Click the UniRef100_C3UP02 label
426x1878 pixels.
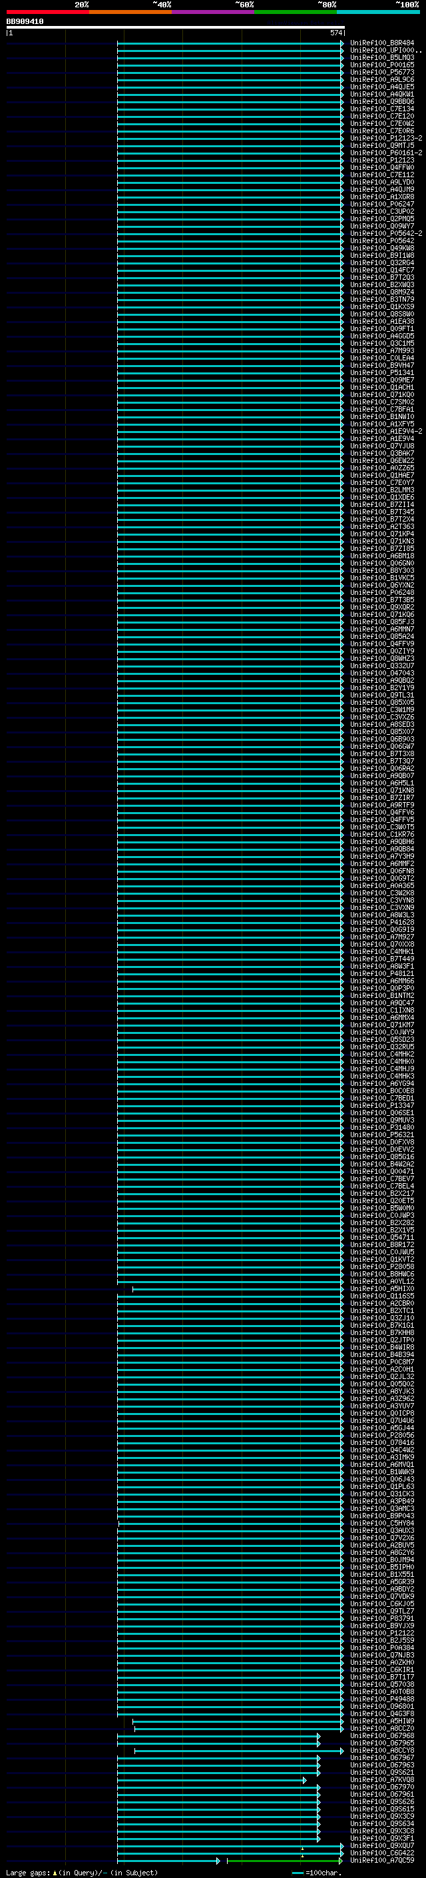click(x=382, y=211)
